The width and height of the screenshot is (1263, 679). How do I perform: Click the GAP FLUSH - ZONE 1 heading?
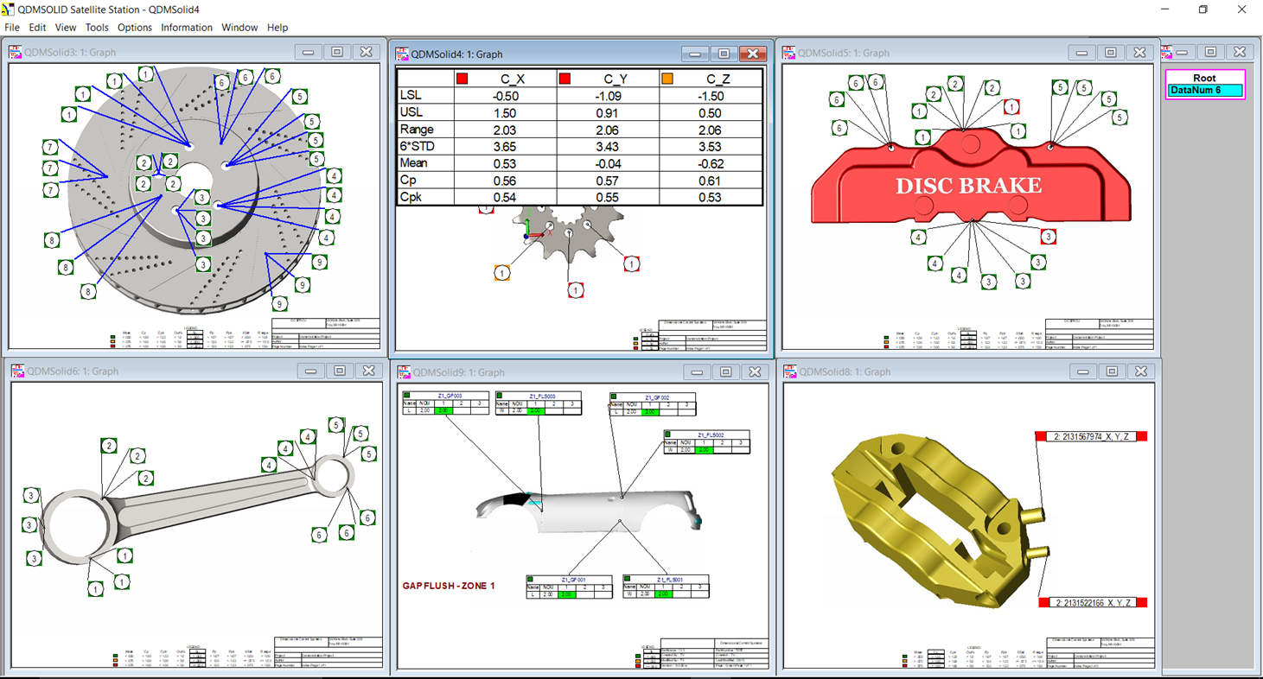449,586
